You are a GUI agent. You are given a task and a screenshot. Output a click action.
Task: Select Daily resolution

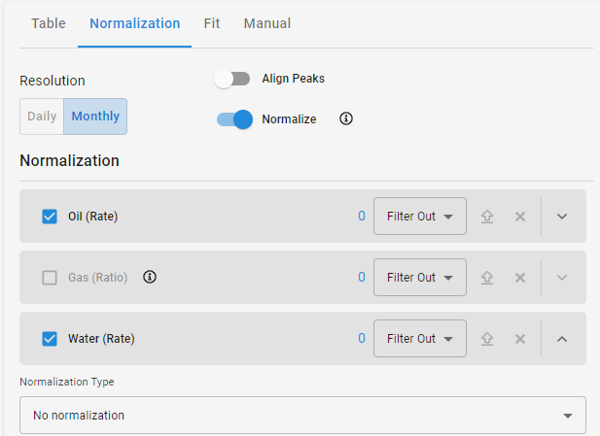pos(42,117)
